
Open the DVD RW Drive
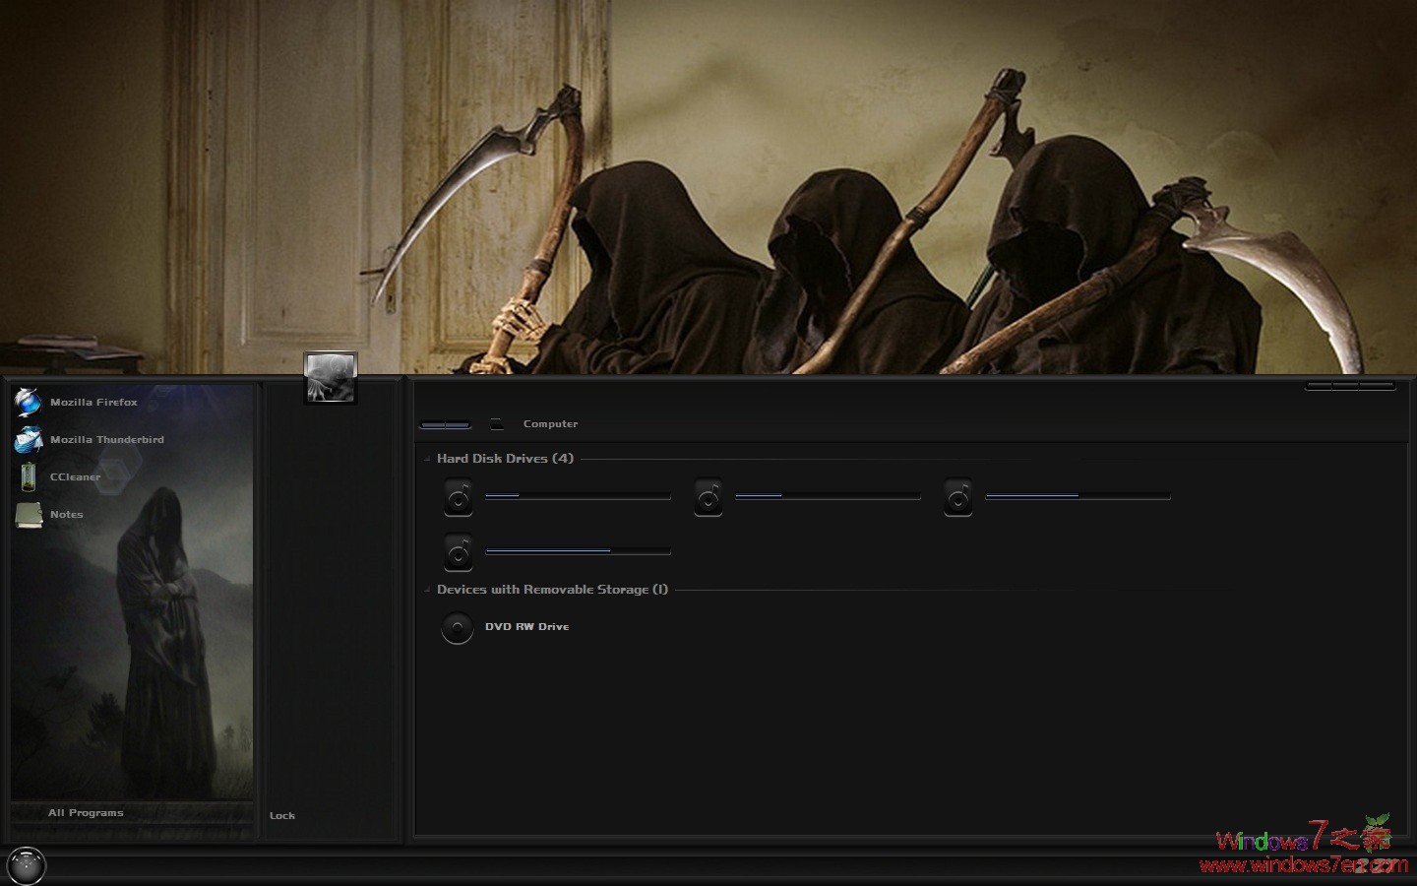(457, 627)
